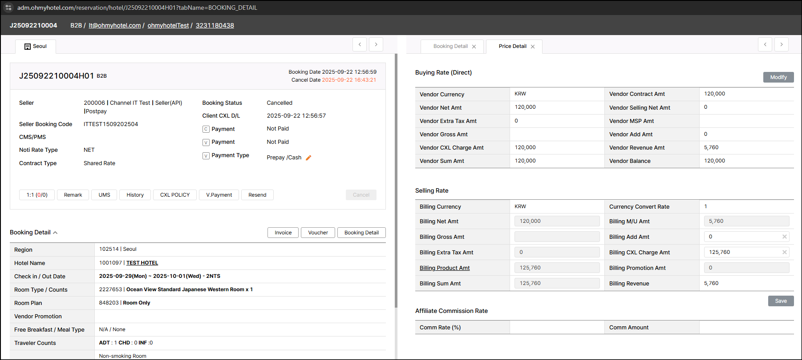
Task: Open the TEST HOTEL link
Action: coord(142,263)
